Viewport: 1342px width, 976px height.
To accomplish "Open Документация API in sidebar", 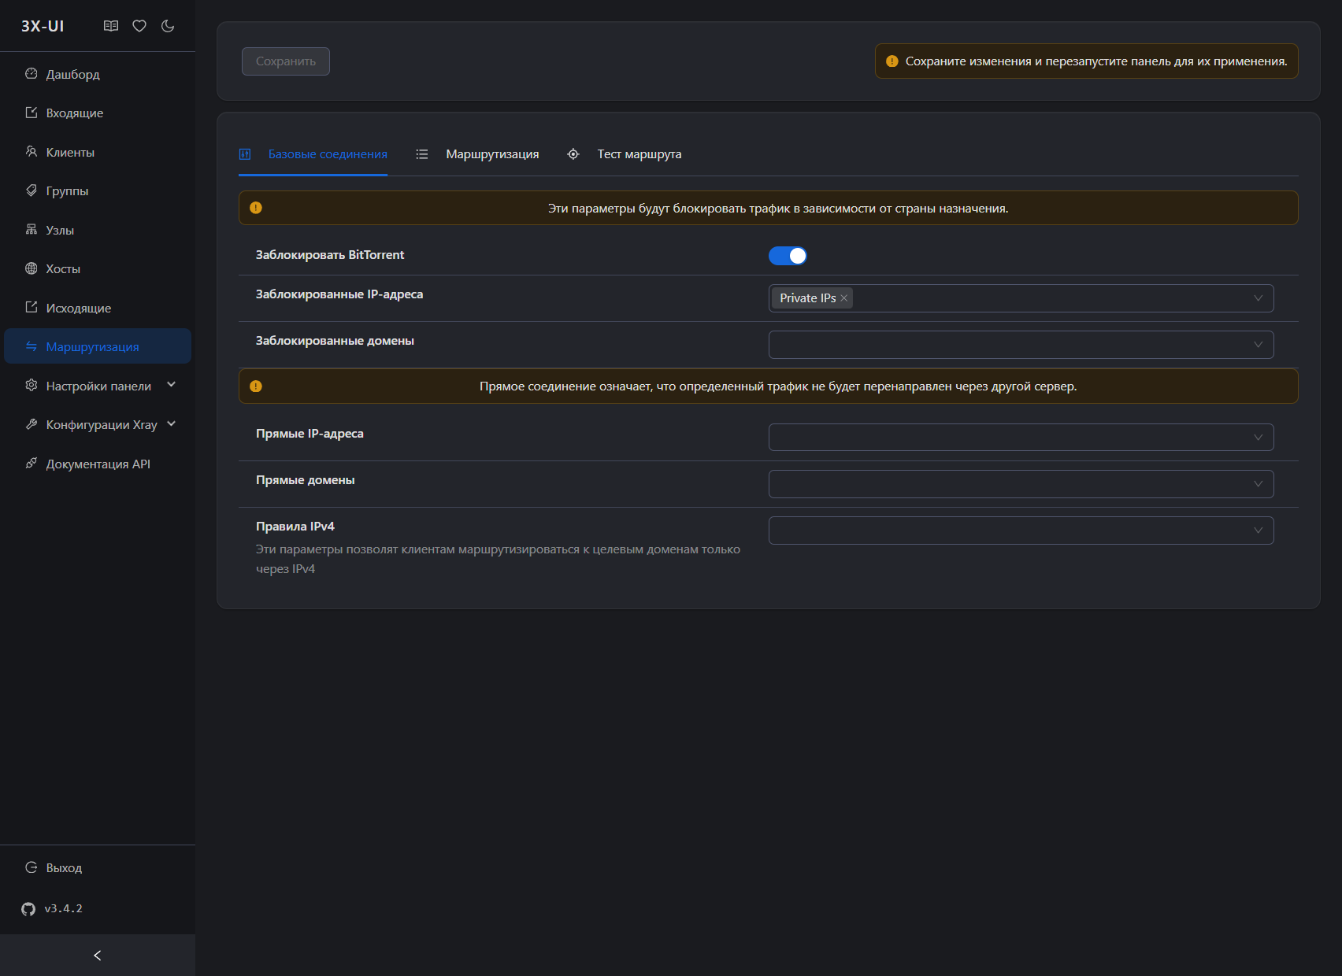I will (x=98, y=464).
